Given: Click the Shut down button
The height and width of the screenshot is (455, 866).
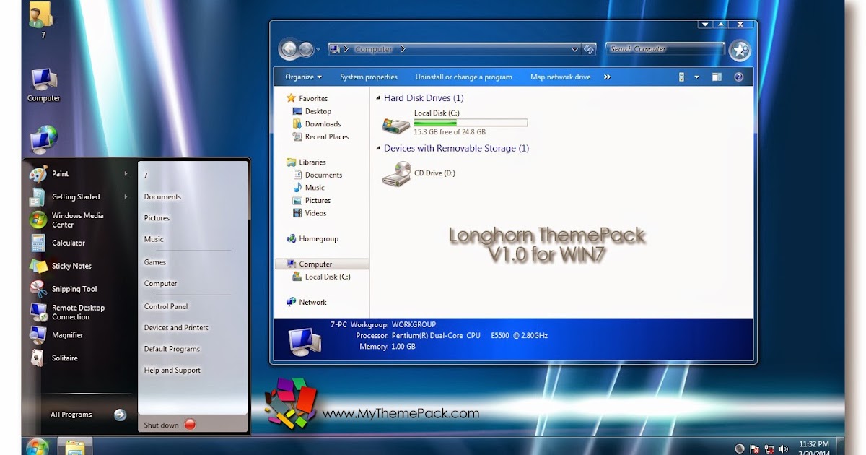Looking at the screenshot, I should coord(161,425).
